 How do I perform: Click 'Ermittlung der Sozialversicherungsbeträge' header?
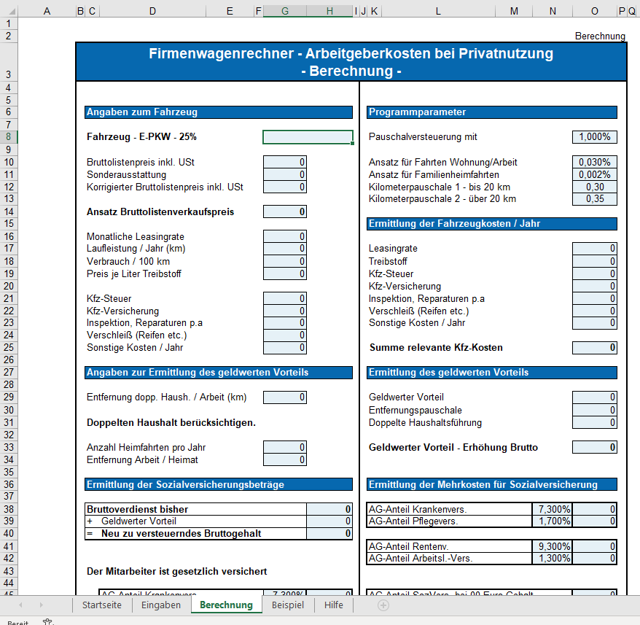(219, 484)
